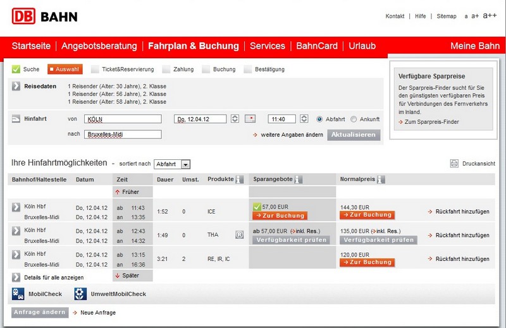The image size is (506, 328).
Task: Click the green checkmark beside 57,00 EUR
Action: pos(257,207)
